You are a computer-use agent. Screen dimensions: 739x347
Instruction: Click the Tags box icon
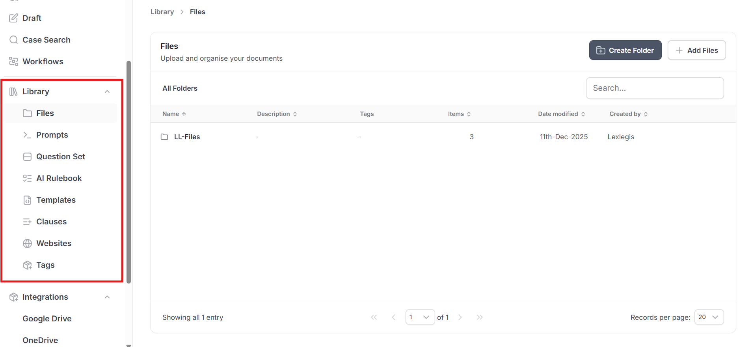pyautogui.click(x=27, y=265)
